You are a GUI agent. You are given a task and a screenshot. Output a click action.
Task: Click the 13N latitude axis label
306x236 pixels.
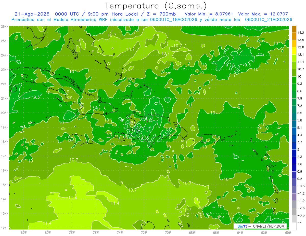pyautogui.click(x=4, y=214)
